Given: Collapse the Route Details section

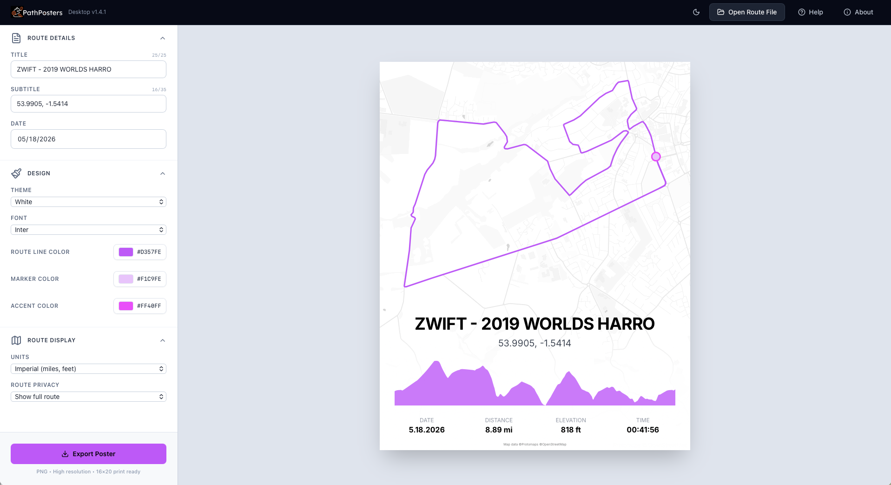Looking at the screenshot, I should coord(163,38).
